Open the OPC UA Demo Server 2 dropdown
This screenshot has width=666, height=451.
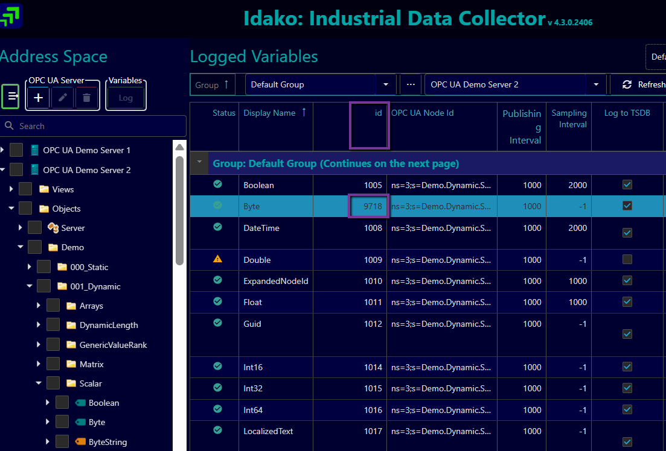tap(596, 84)
